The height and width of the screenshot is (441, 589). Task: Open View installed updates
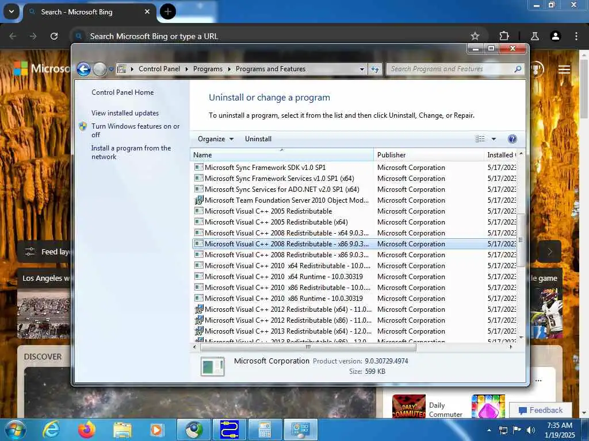(x=125, y=113)
